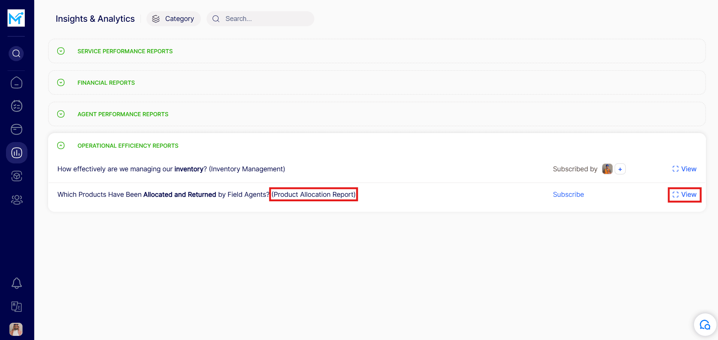Open the chat support bubble
The image size is (718, 340).
[705, 325]
